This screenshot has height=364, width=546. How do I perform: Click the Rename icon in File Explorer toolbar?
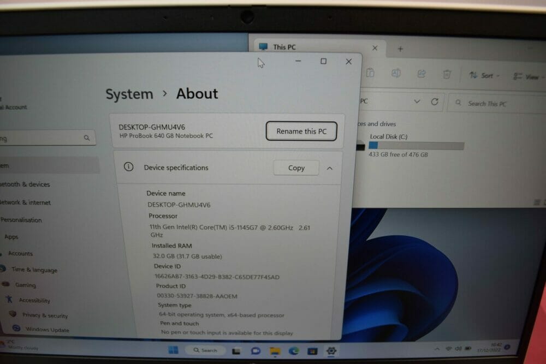(396, 73)
